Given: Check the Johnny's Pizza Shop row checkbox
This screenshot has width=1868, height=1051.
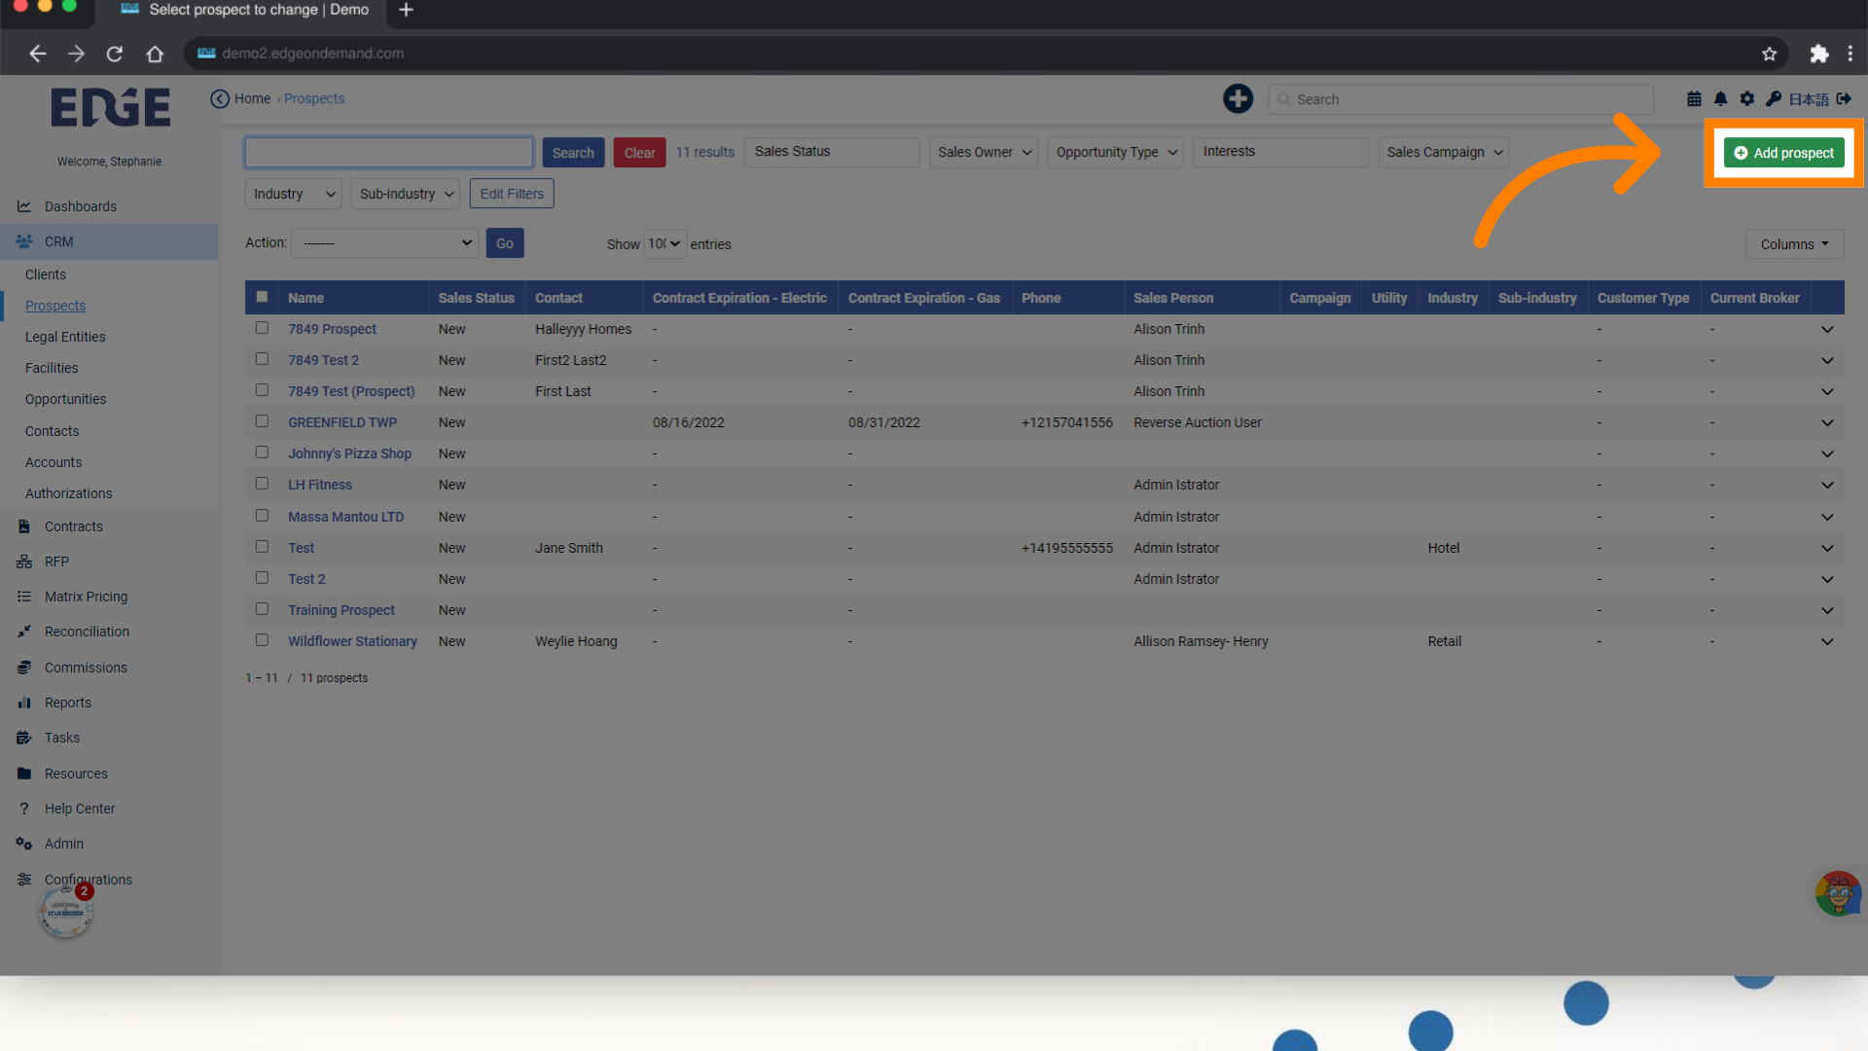Looking at the screenshot, I should click(x=262, y=453).
